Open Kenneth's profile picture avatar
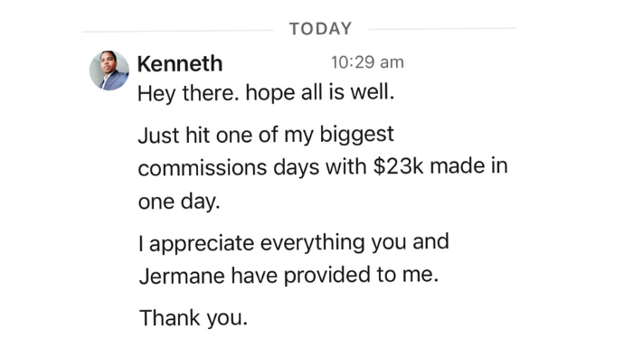The width and height of the screenshot is (633, 357). click(109, 70)
